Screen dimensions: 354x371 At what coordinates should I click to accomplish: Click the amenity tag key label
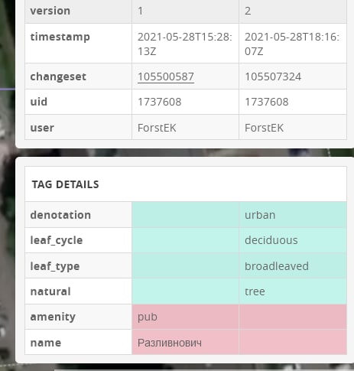53,317
